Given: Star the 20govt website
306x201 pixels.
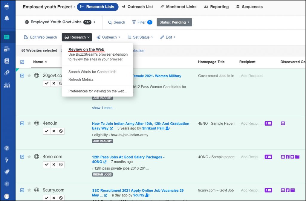Looking at the screenshot, I should point(29,75).
